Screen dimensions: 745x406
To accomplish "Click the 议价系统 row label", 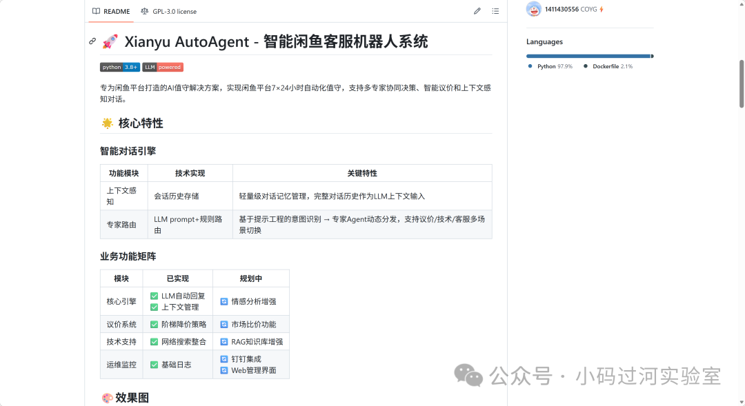I will [x=121, y=325].
